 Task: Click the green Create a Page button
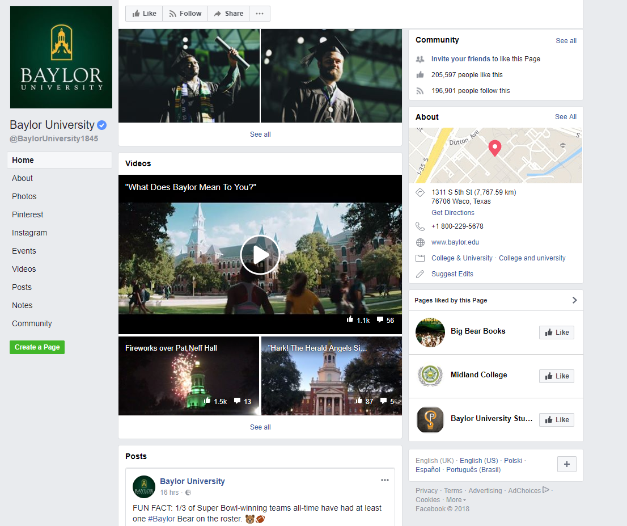point(37,347)
